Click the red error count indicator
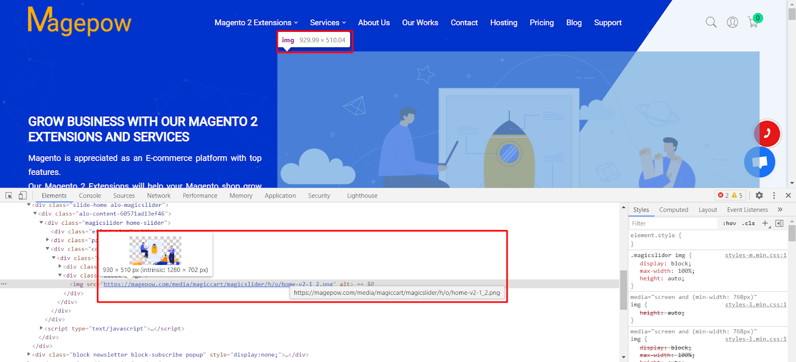The image size is (796, 362). (x=723, y=195)
